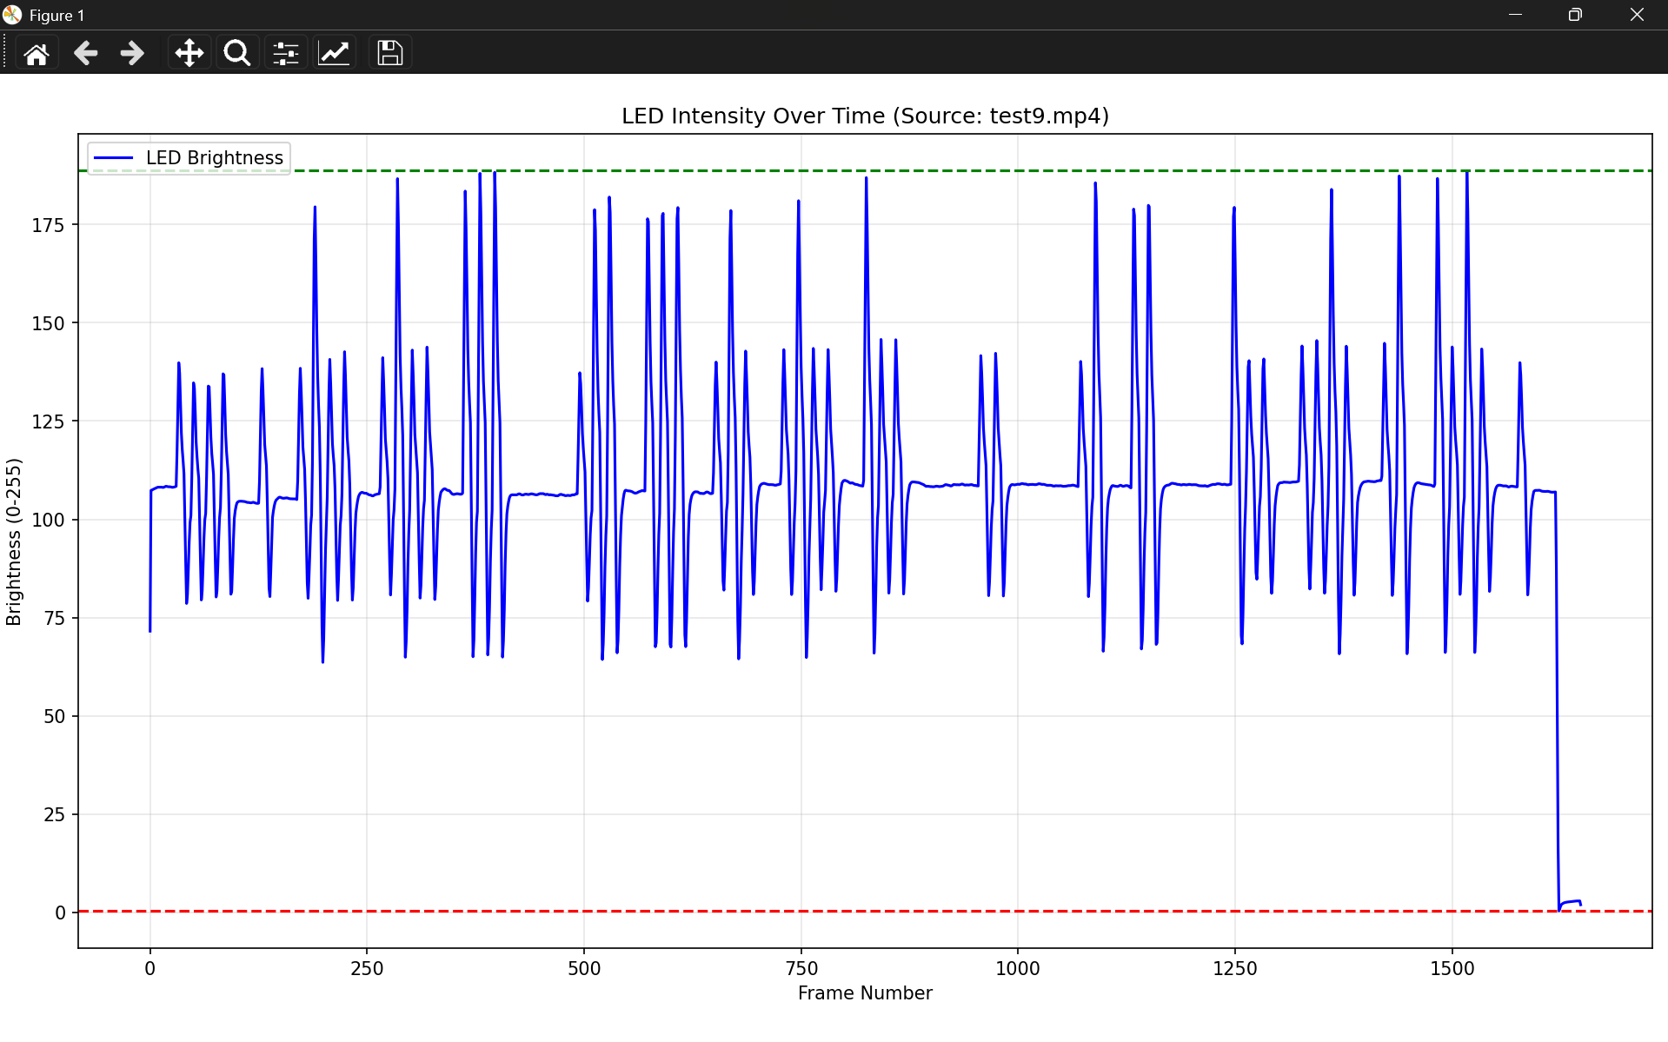1668x1042 pixels.
Task: Click the Frame Number x-axis label
Action: [x=865, y=993]
